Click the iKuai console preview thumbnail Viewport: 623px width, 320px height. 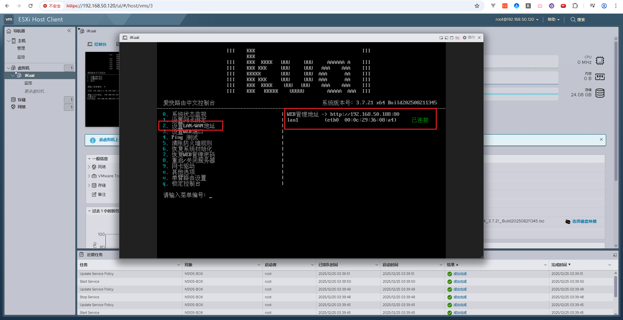[x=102, y=89]
